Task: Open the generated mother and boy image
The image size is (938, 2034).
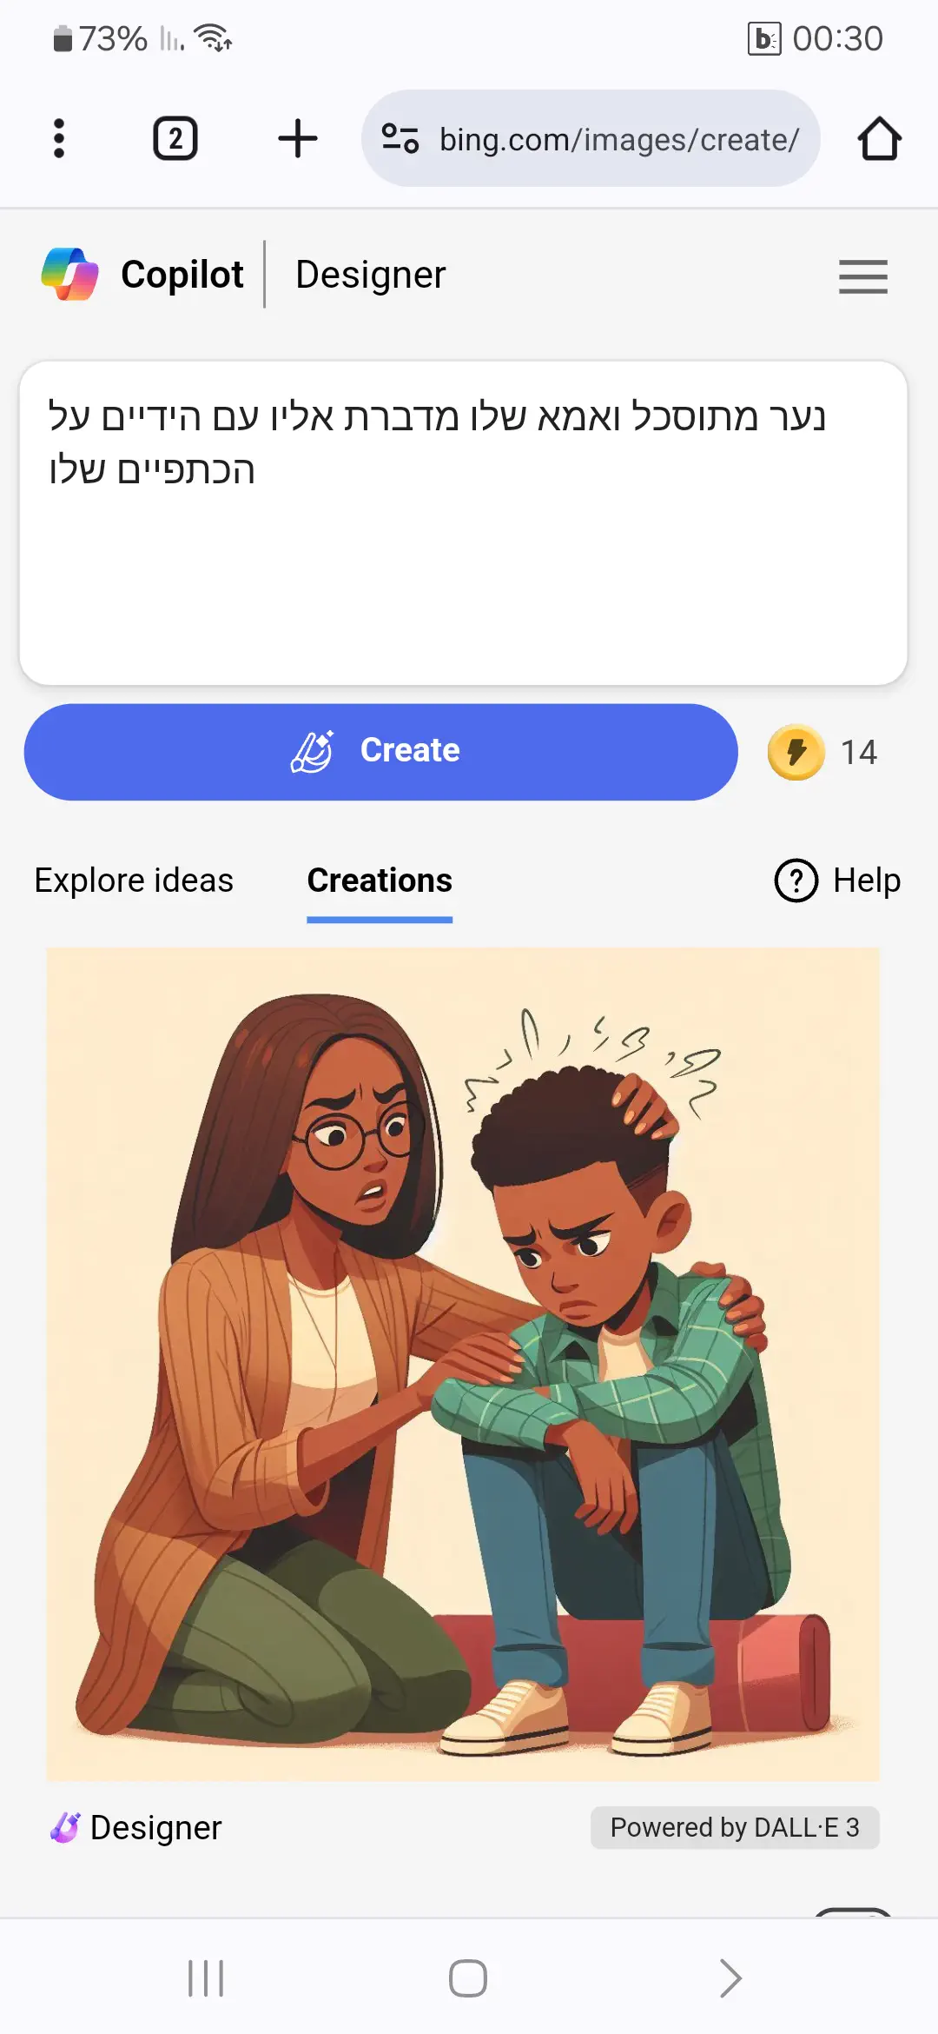Action: [x=463, y=1364]
